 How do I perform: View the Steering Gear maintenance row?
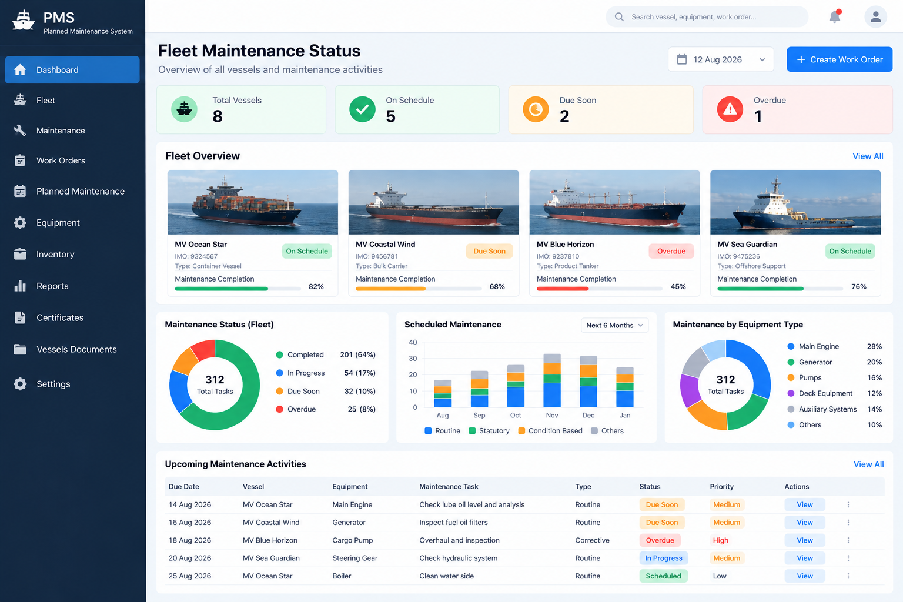pyautogui.click(x=805, y=558)
